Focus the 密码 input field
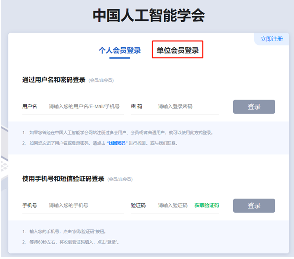294x259 pixels. pos(188,107)
